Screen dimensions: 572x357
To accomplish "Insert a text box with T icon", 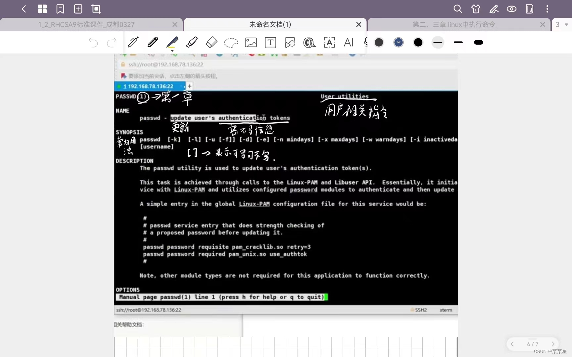I will click(270, 42).
